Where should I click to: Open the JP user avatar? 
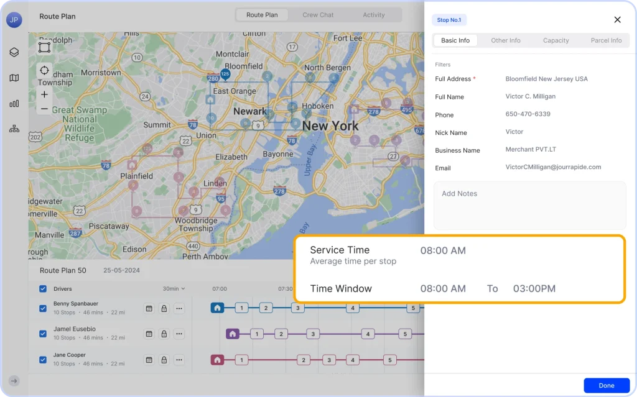(14, 19)
